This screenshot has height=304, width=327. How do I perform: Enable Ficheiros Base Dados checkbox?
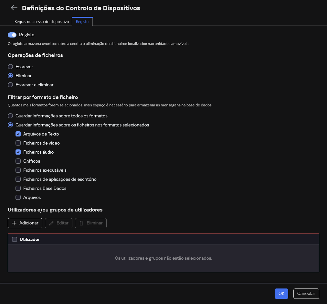pos(18,188)
